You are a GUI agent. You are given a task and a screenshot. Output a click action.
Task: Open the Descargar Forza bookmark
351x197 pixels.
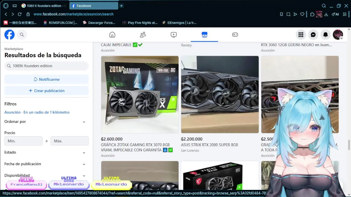pyautogui.click(x=99, y=23)
